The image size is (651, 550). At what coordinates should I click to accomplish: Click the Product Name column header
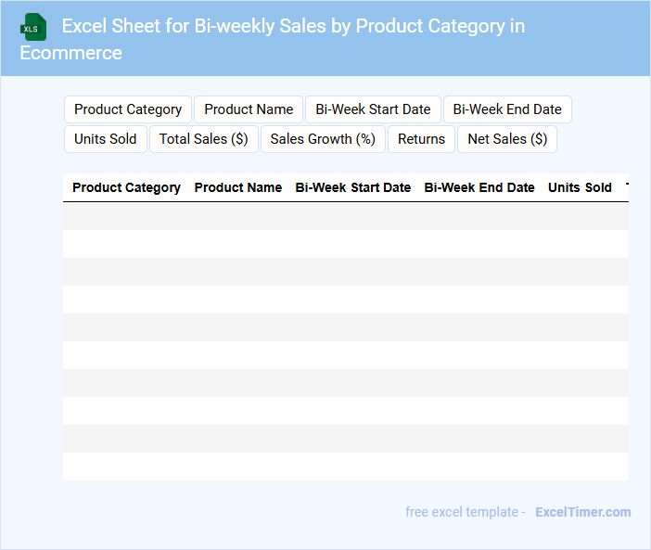coord(237,187)
